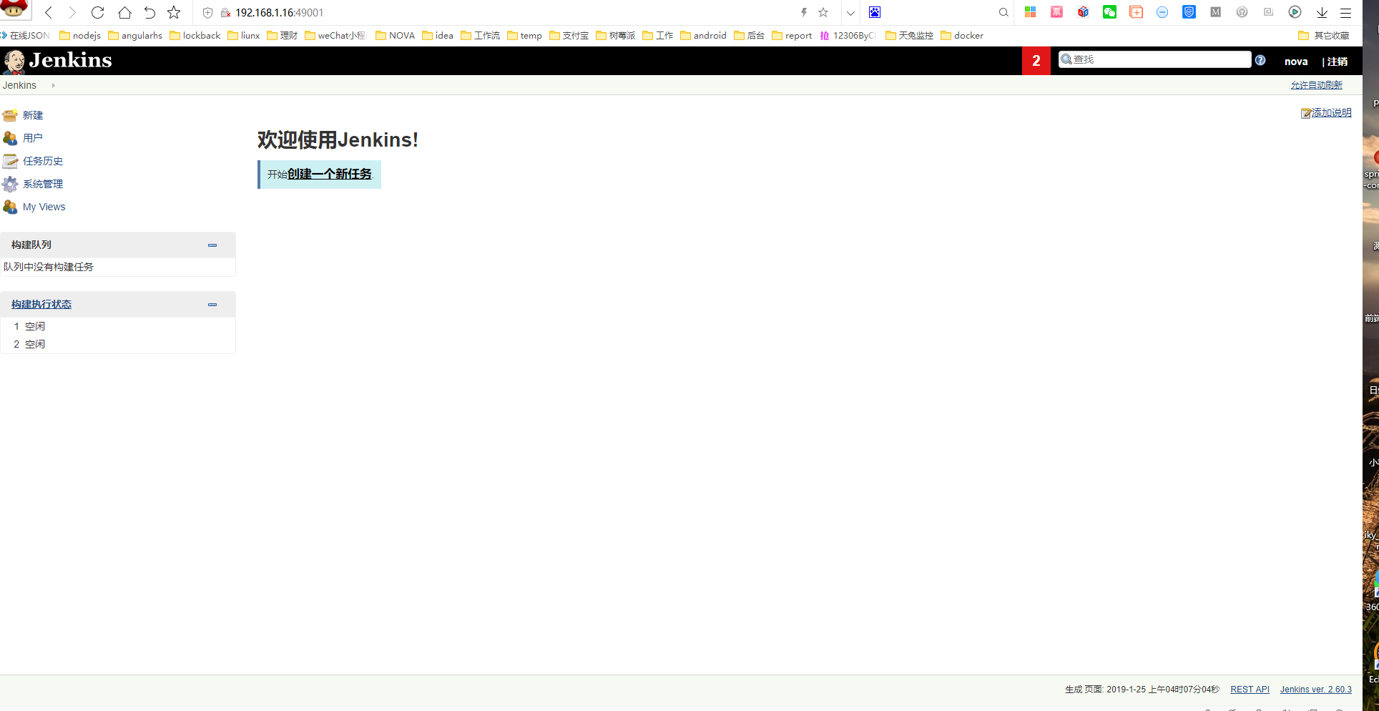
Task: Collapse the 构建队列 panel
Action: click(212, 245)
